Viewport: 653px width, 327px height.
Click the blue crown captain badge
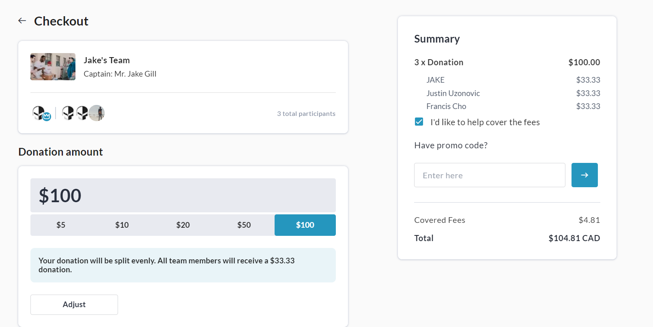pyautogui.click(x=47, y=117)
